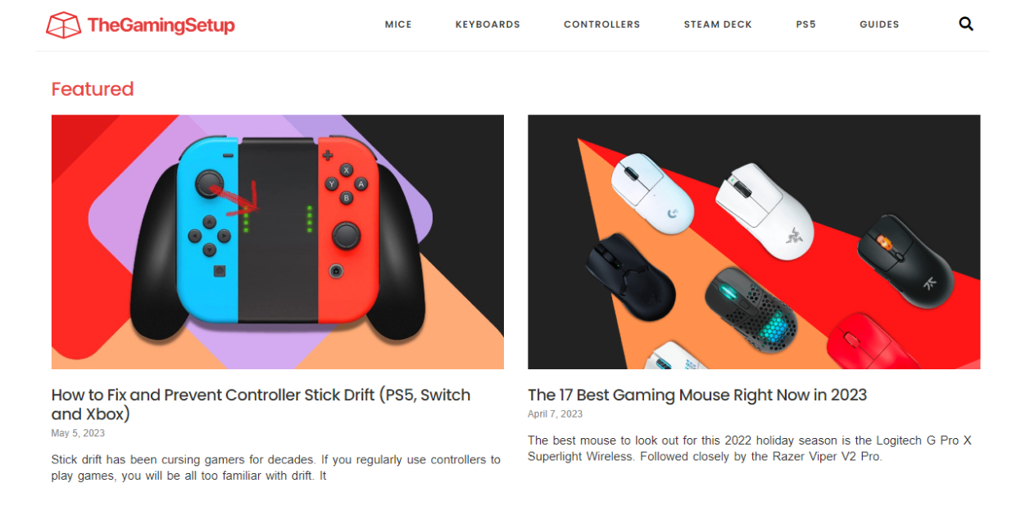Open the MICE menu item
This screenshot has width=1030, height=506.
398,25
